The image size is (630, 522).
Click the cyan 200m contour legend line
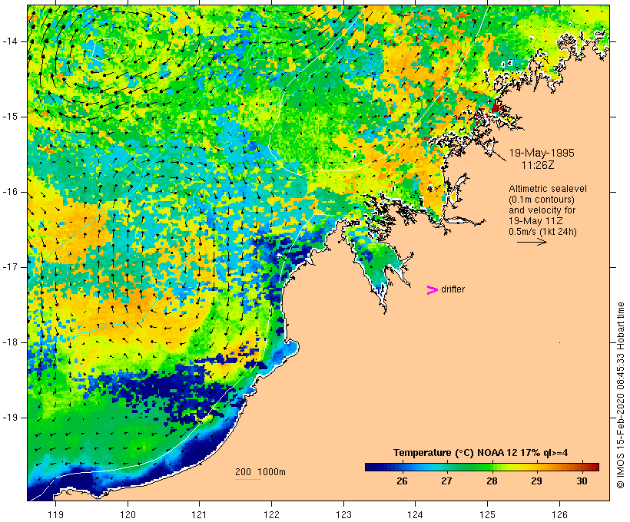point(248,479)
